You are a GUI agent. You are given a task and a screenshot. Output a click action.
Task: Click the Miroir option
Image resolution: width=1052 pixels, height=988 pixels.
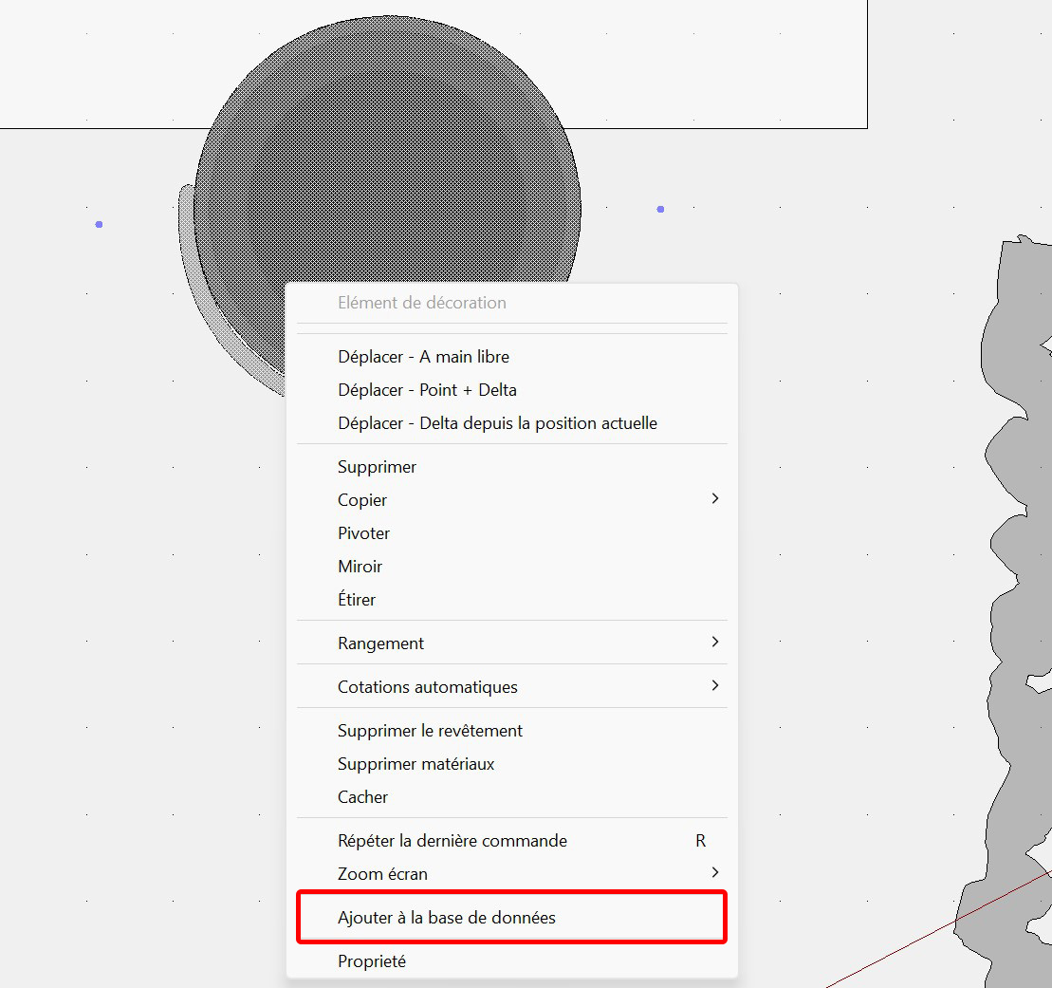360,567
